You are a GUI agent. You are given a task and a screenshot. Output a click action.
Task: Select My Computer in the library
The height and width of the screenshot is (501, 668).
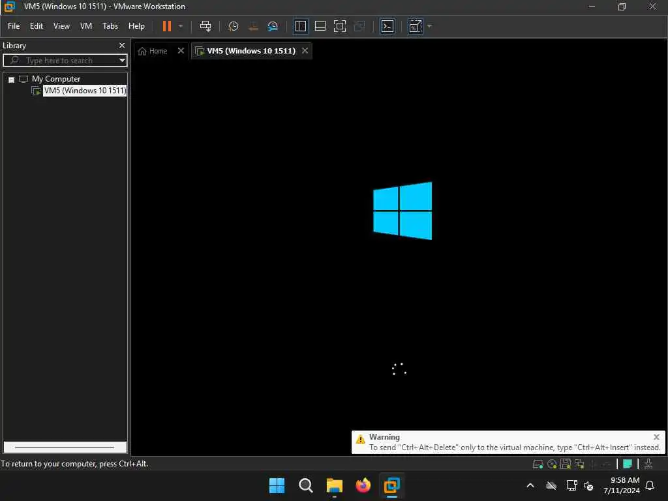(x=56, y=79)
